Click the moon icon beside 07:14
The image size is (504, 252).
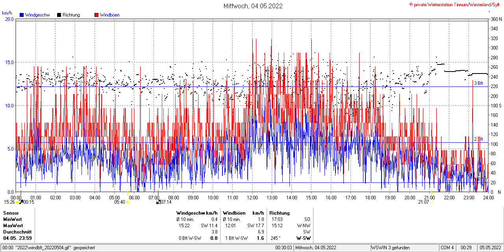click(158, 202)
